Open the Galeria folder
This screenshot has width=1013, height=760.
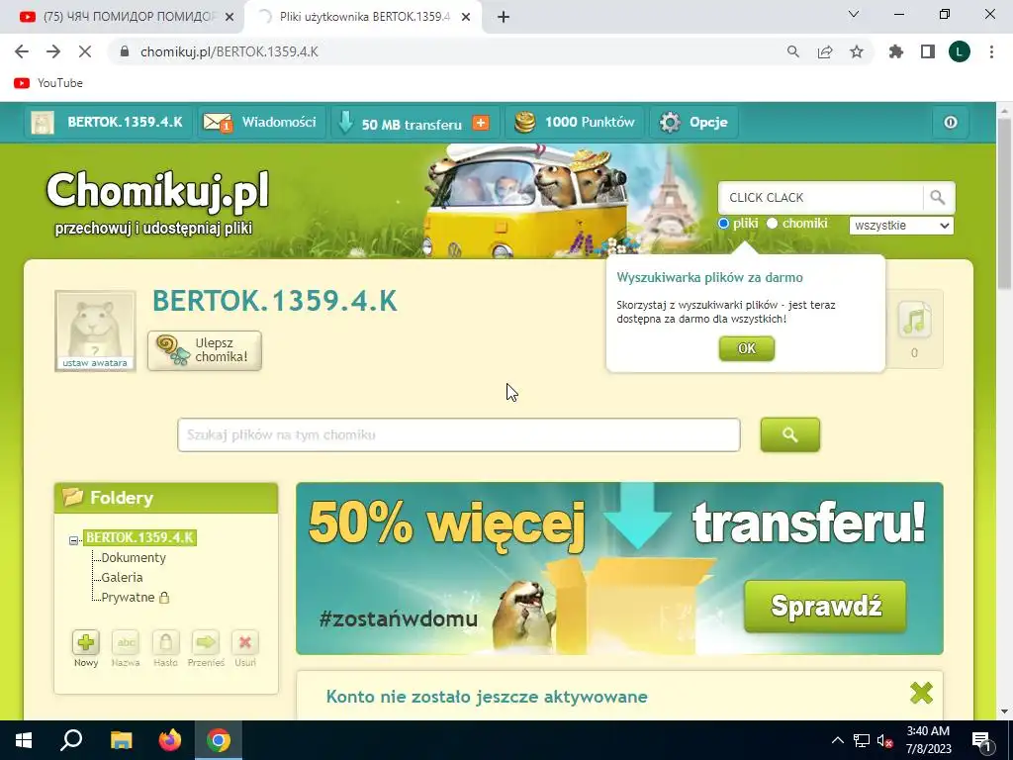122,578
